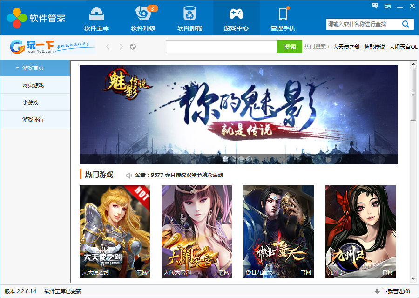Open 下载管理(0) download manager
This screenshot has width=419, height=298.
click(x=396, y=291)
